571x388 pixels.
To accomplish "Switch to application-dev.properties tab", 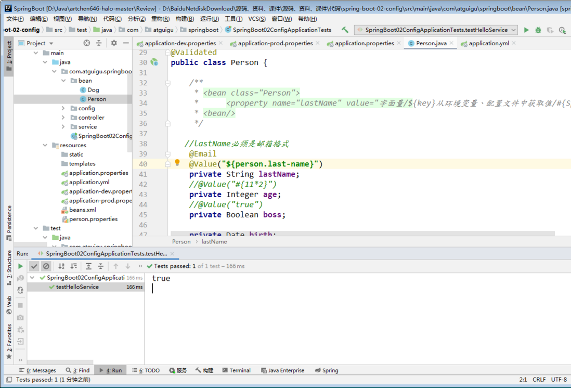I will (x=180, y=43).
